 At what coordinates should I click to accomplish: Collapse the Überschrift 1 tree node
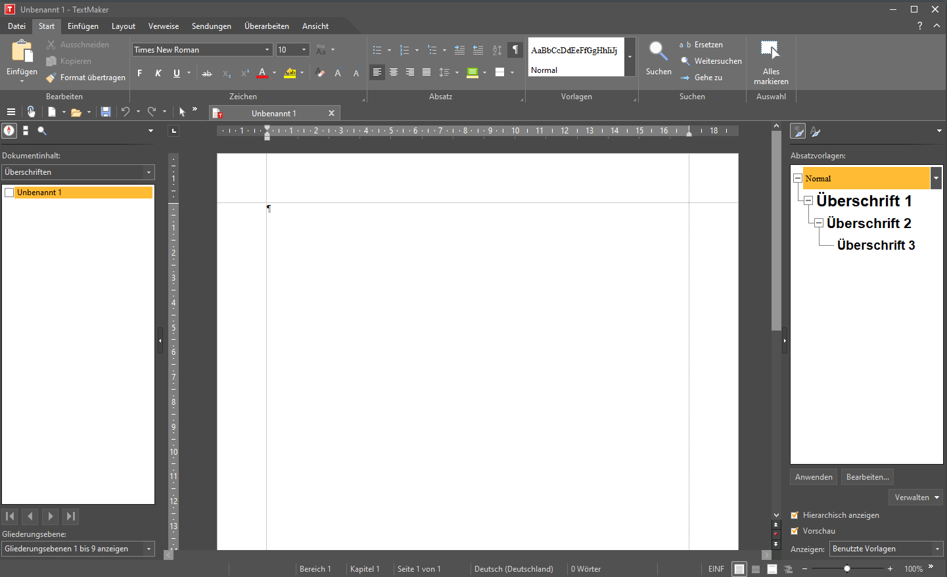[x=808, y=201]
